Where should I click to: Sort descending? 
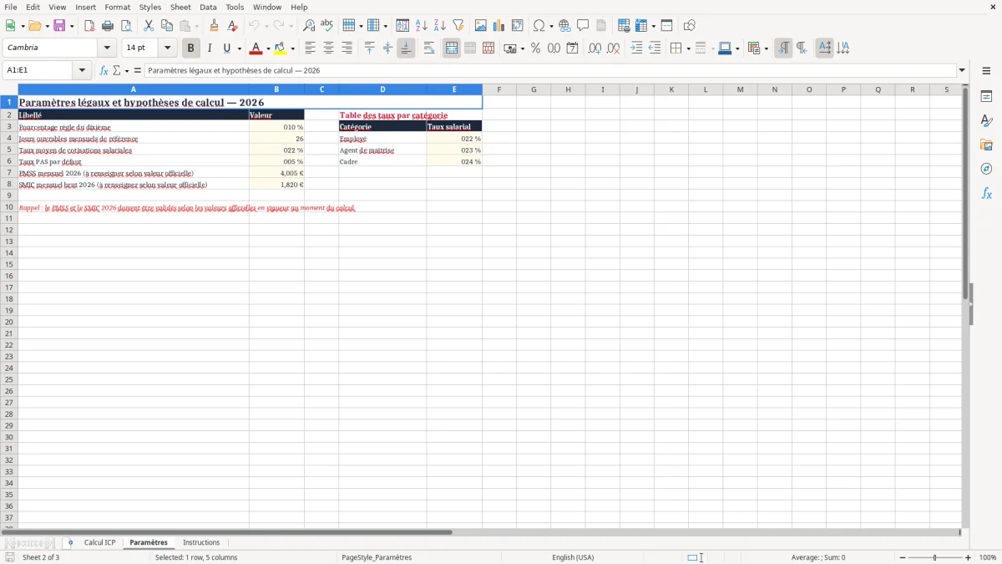[439, 26]
